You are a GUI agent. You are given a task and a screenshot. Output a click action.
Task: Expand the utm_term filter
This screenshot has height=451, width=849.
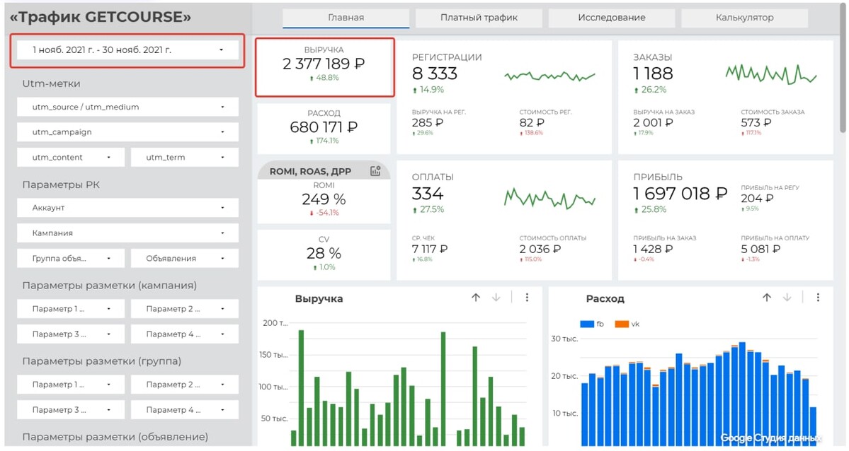pyautogui.click(x=185, y=158)
